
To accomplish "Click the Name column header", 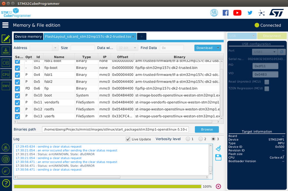I will (59, 57).
